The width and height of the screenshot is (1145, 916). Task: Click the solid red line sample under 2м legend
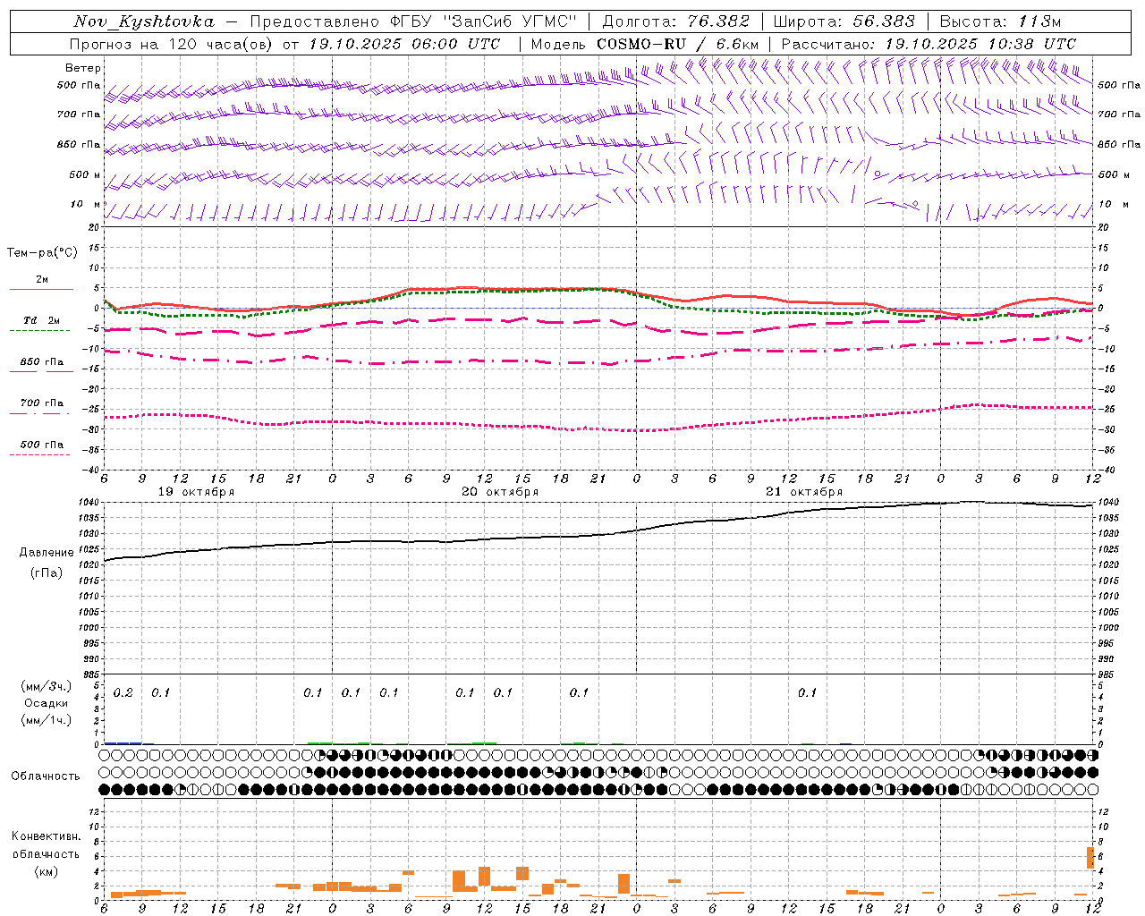41,289
